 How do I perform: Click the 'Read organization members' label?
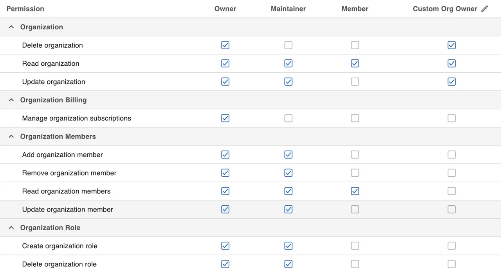[66, 191]
